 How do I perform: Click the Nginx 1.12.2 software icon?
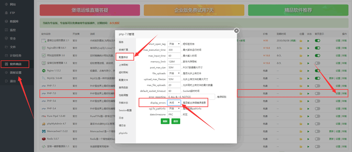coord(44,71)
